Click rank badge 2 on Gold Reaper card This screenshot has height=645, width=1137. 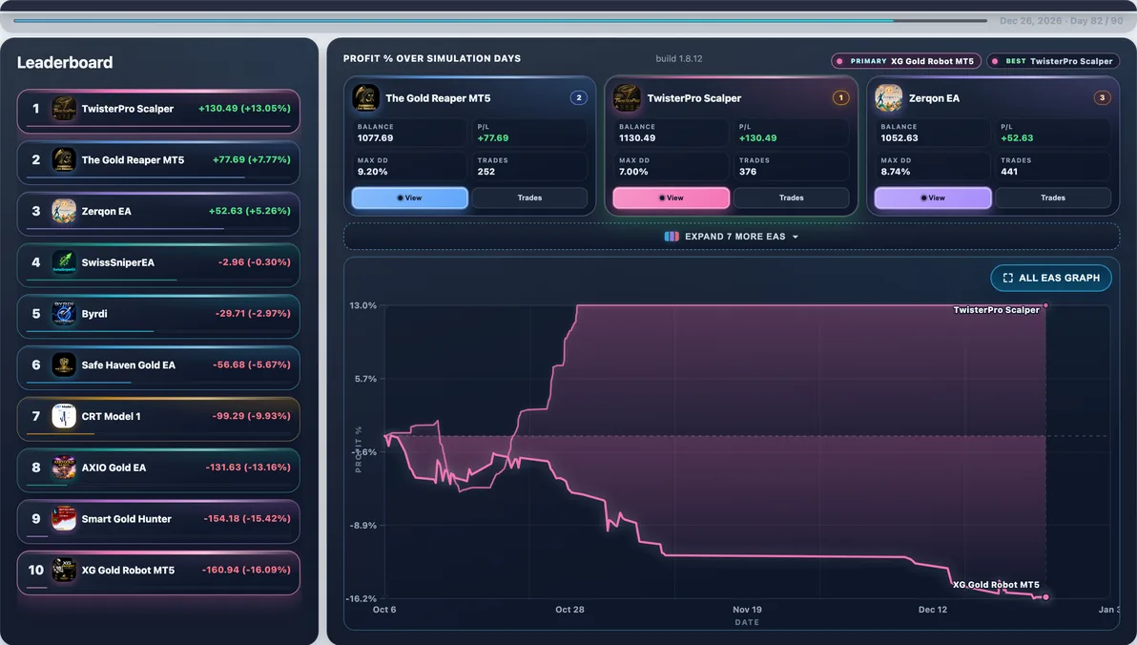pos(579,97)
